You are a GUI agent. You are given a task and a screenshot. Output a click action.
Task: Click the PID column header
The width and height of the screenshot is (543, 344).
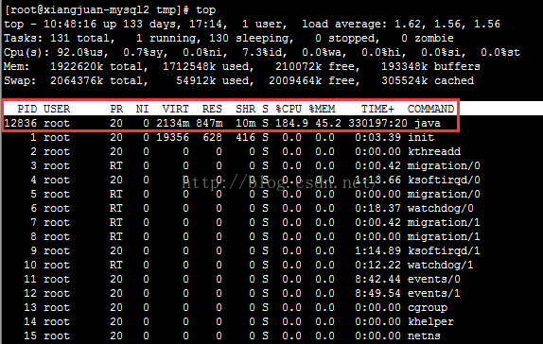click(27, 109)
